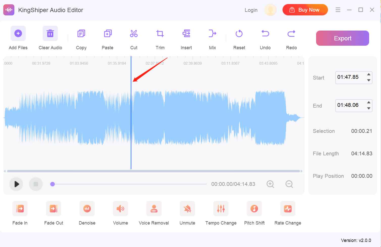Select the Copy tool
This screenshot has height=247, width=381.
[81, 38]
